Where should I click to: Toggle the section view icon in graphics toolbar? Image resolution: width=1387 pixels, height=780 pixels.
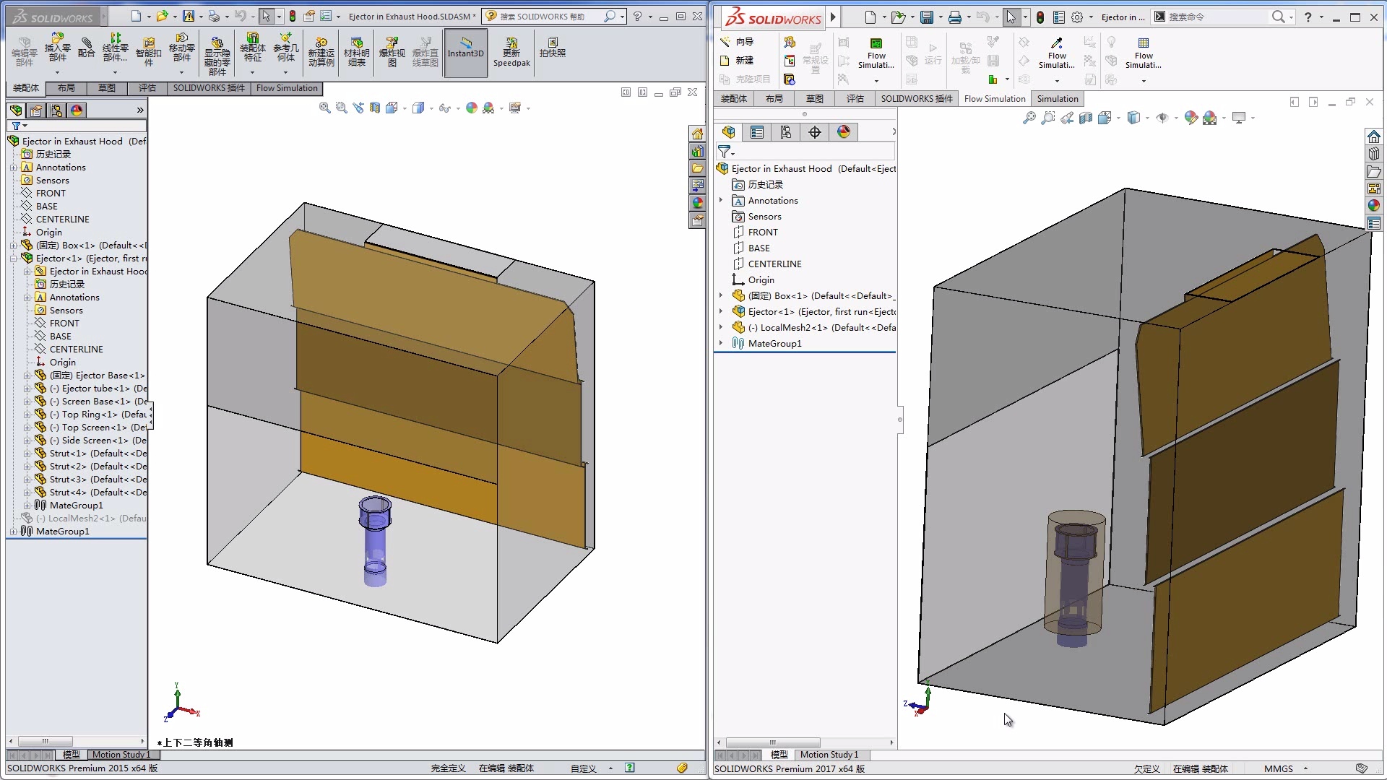pyautogui.click(x=374, y=108)
